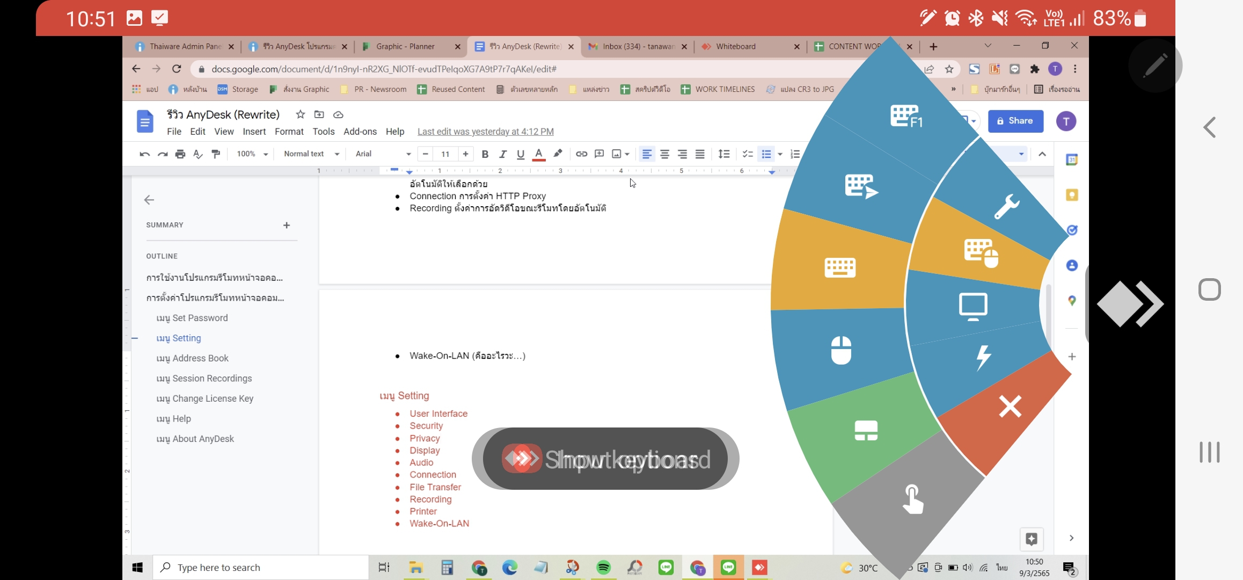Open Last edit was yesterday link
The width and height of the screenshot is (1243, 580).
click(x=485, y=132)
